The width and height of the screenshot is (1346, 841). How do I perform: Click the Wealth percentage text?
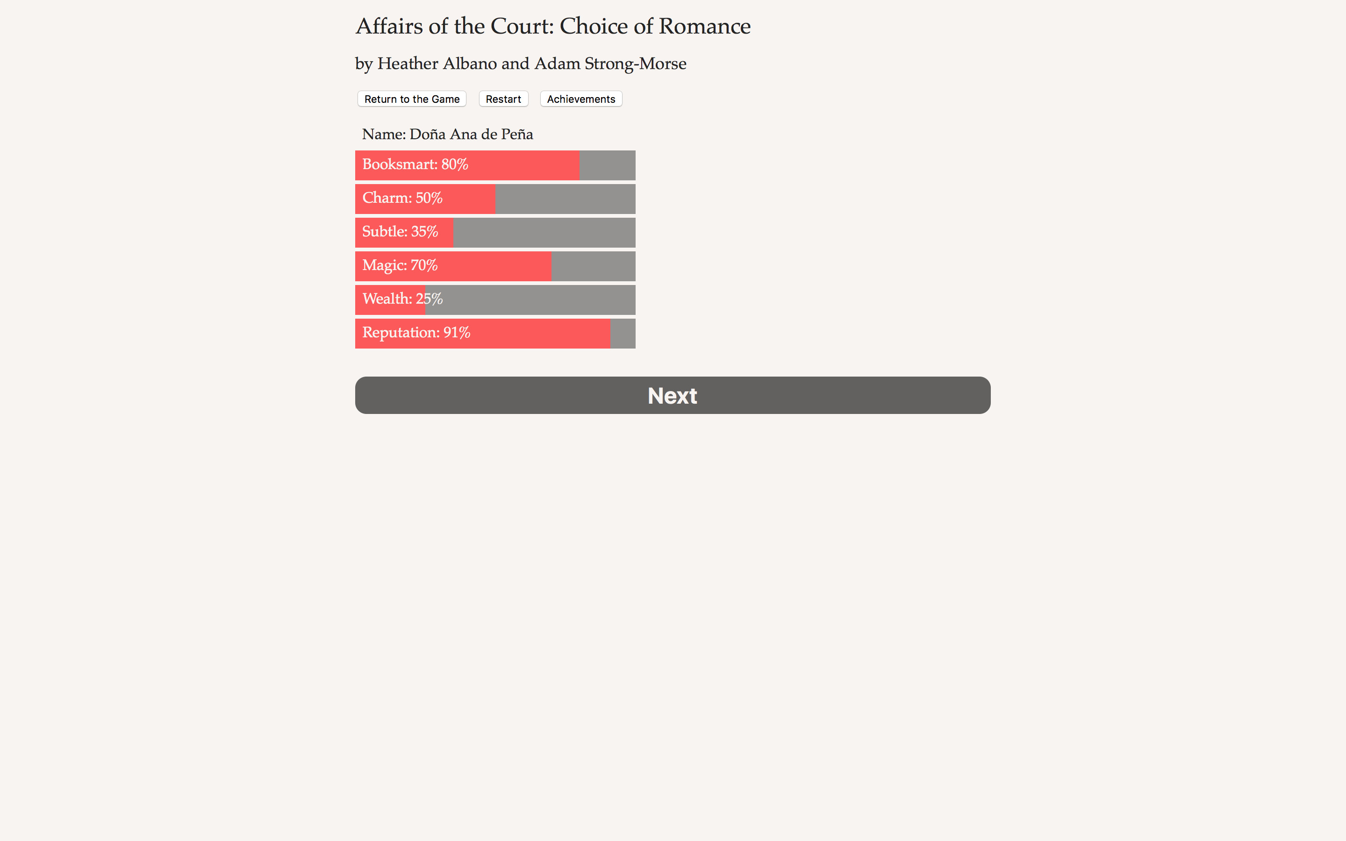point(429,299)
